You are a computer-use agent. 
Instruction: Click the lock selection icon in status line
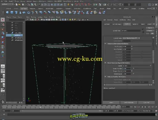click(x=68, y=5)
